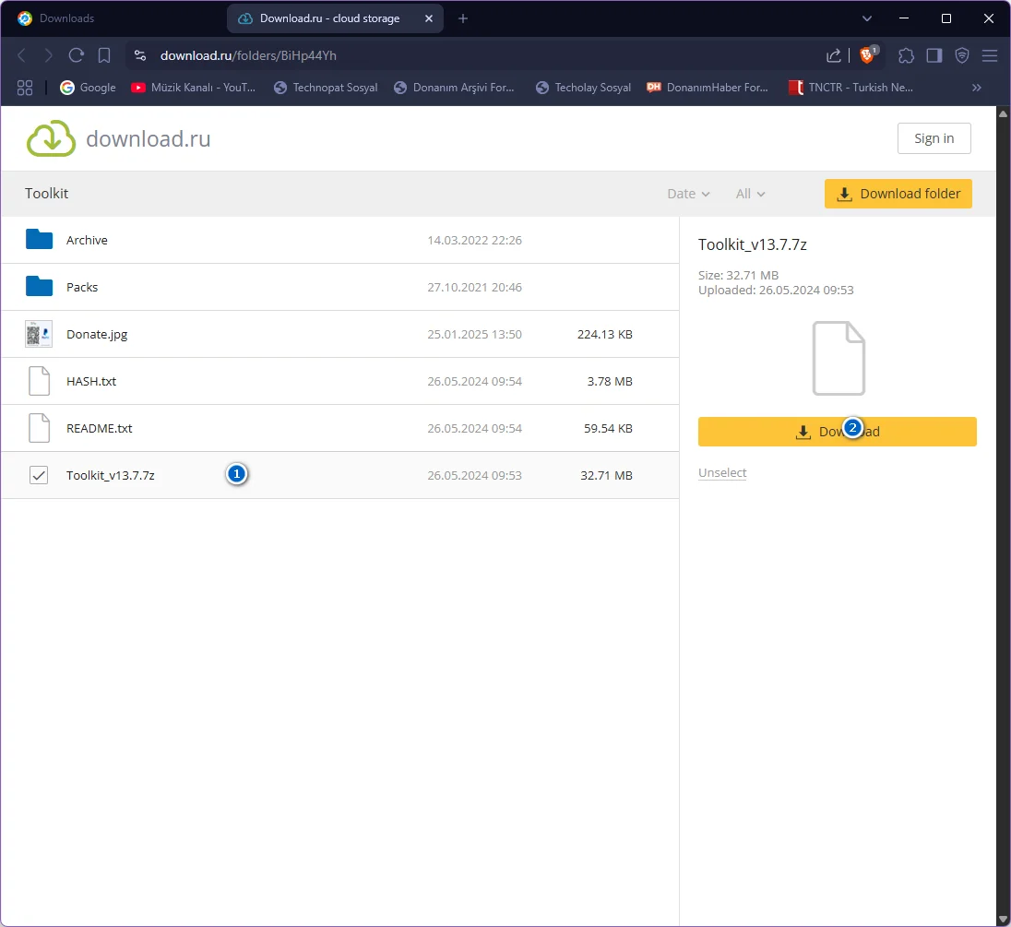Open the apps grid icon in bookmarks bar
The image size is (1011, 927).
pyautogui.click(x=25, y=88)
